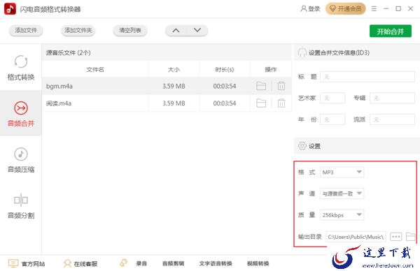The image size is (420, 271).
Task: Click the 源音乐文件 (2个) list header
Action: pyautogui.click(x=69, y=52)
